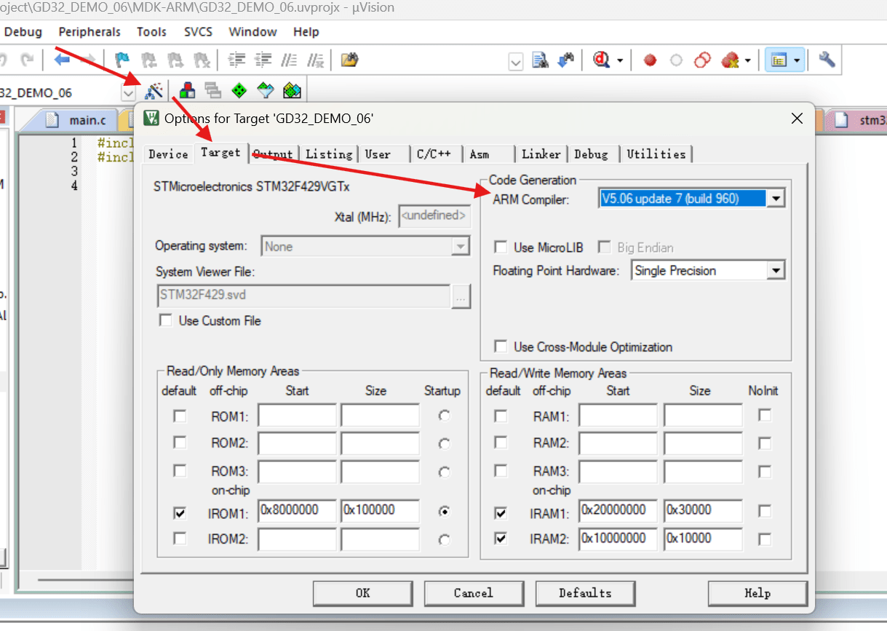Click the Cancel button
Viewport: 887px width, 631px height.
(474, 593)
